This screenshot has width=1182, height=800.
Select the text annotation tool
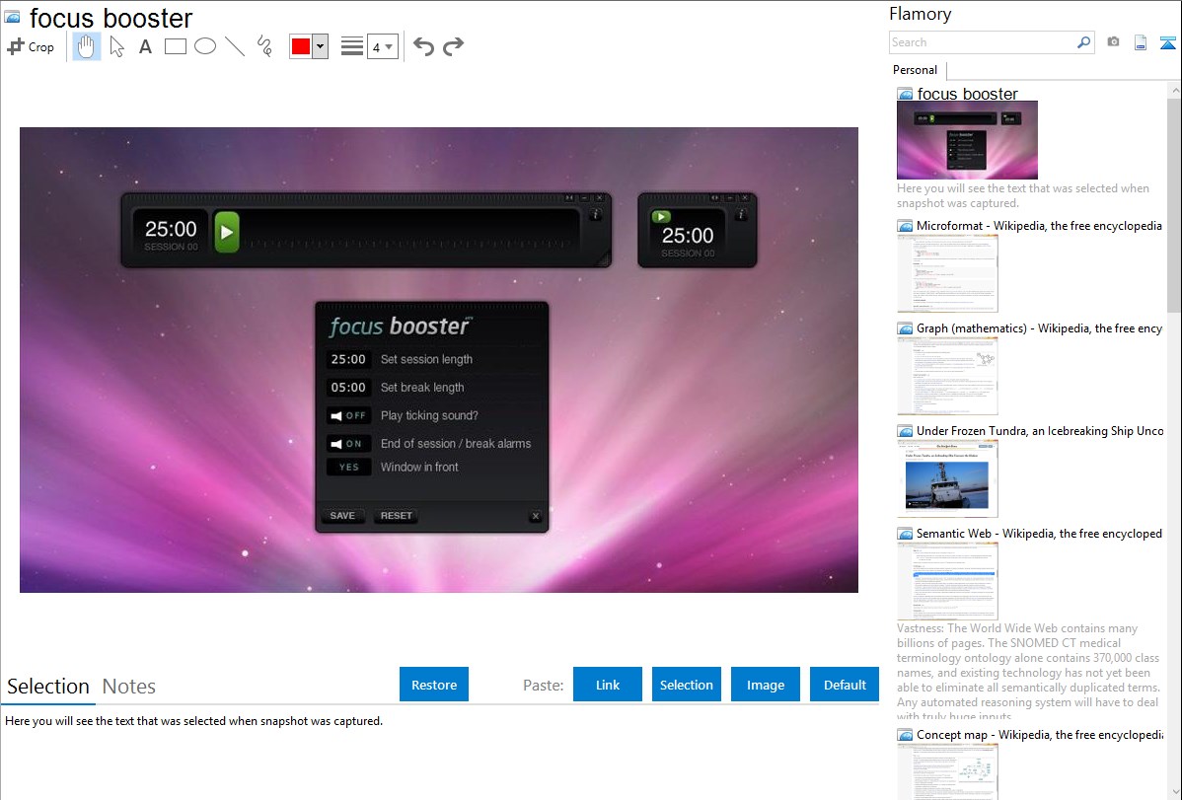click(x=145, y=46)
